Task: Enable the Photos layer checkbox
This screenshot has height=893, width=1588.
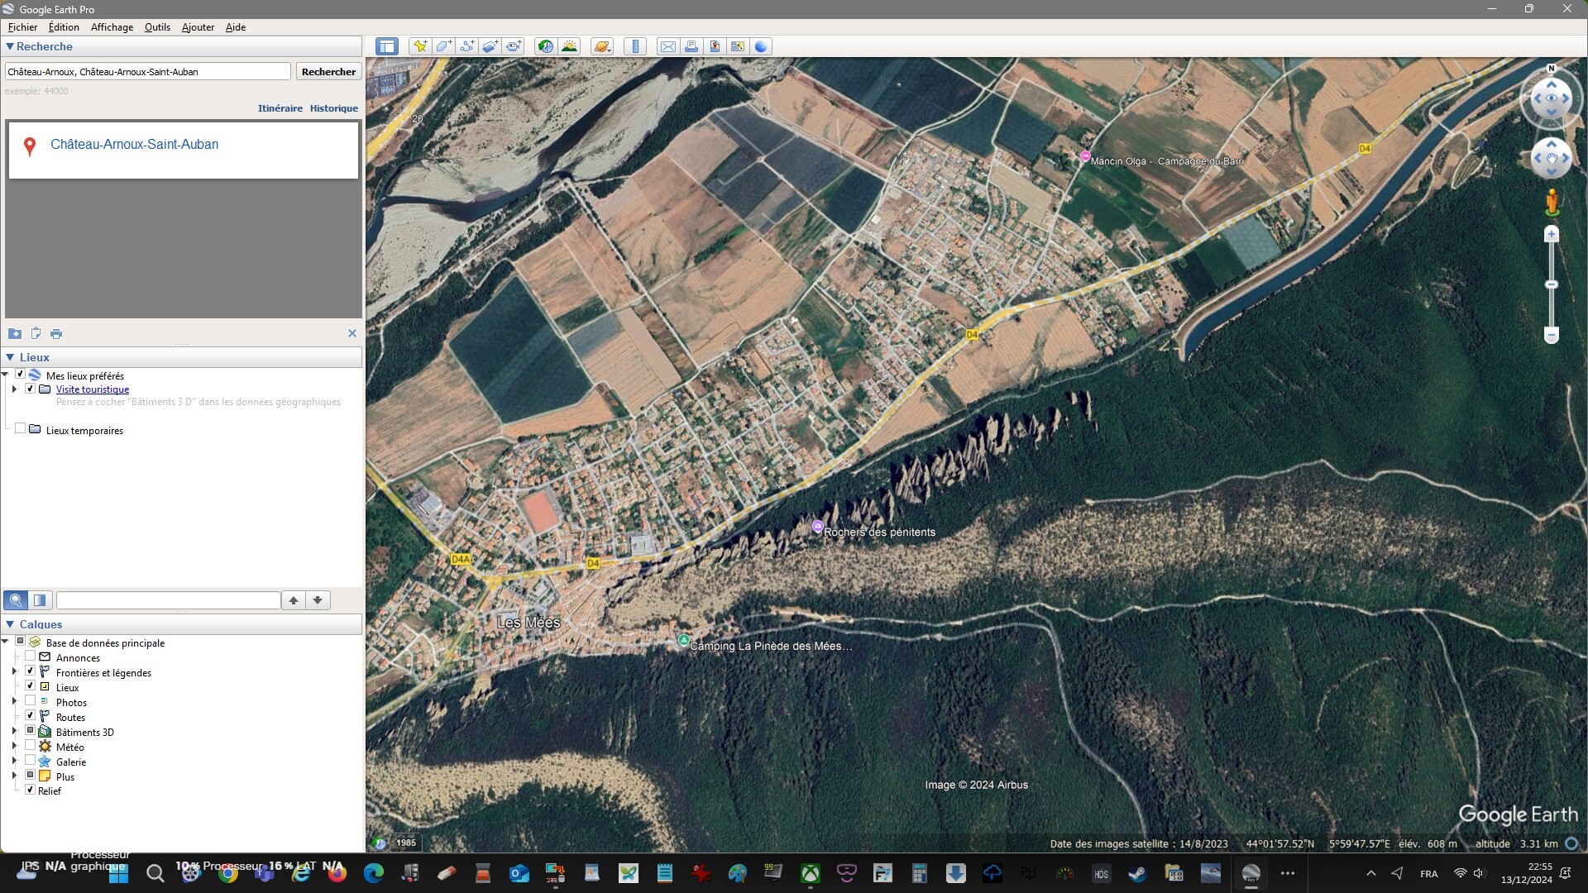Action: (x=31, y=701)
